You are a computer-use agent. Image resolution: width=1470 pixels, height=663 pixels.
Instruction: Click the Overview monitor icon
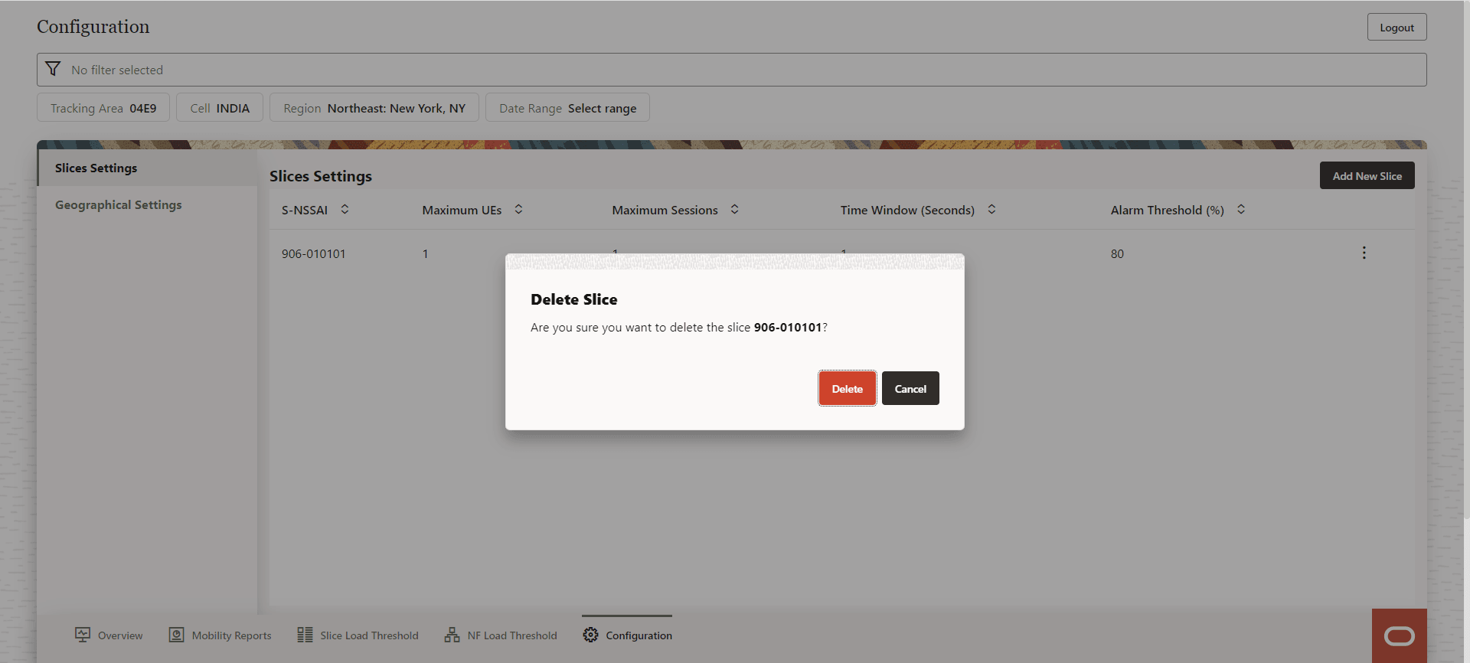point(83,635)
